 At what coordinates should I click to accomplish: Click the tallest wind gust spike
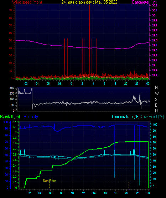point(89,39)
